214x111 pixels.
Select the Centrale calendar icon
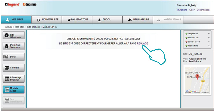[7, 68]
